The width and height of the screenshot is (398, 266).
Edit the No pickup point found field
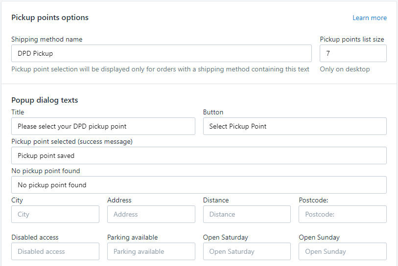pyautogui.click(x=199, y=185)
